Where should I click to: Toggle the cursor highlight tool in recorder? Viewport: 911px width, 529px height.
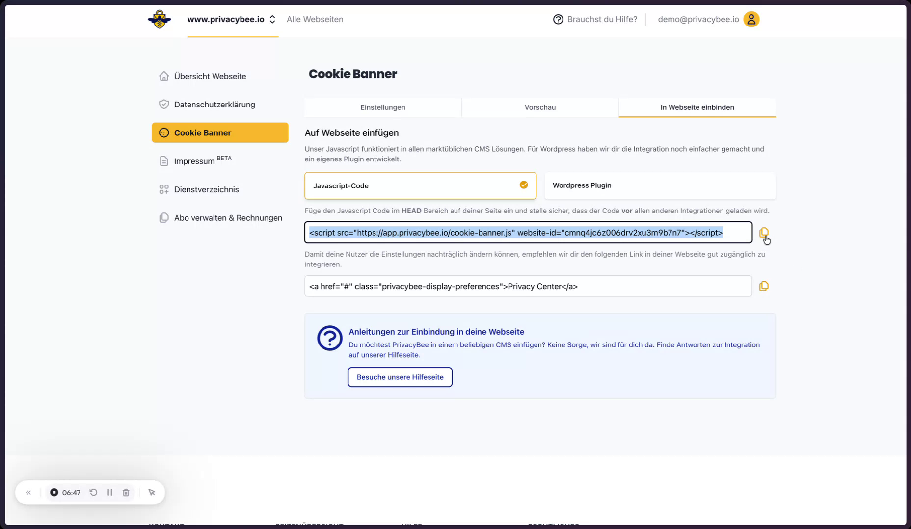click(152, 492)
